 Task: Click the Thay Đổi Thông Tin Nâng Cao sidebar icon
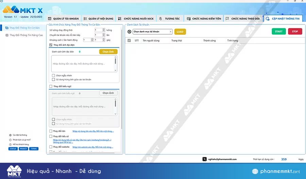(7, 35)
